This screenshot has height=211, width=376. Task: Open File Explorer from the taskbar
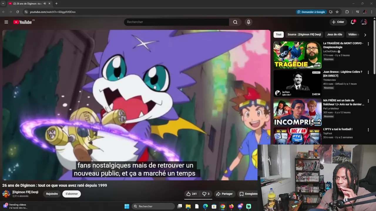[x=188, y=206]
